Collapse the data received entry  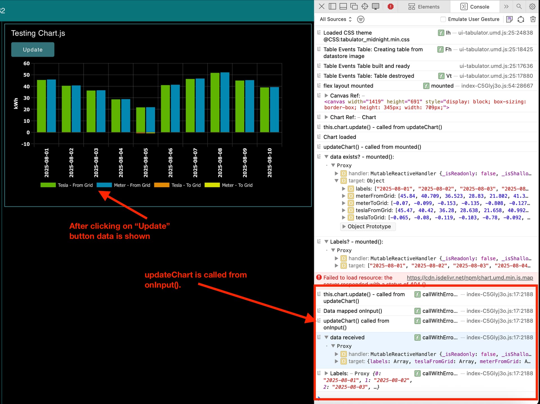tap(326, 337)
